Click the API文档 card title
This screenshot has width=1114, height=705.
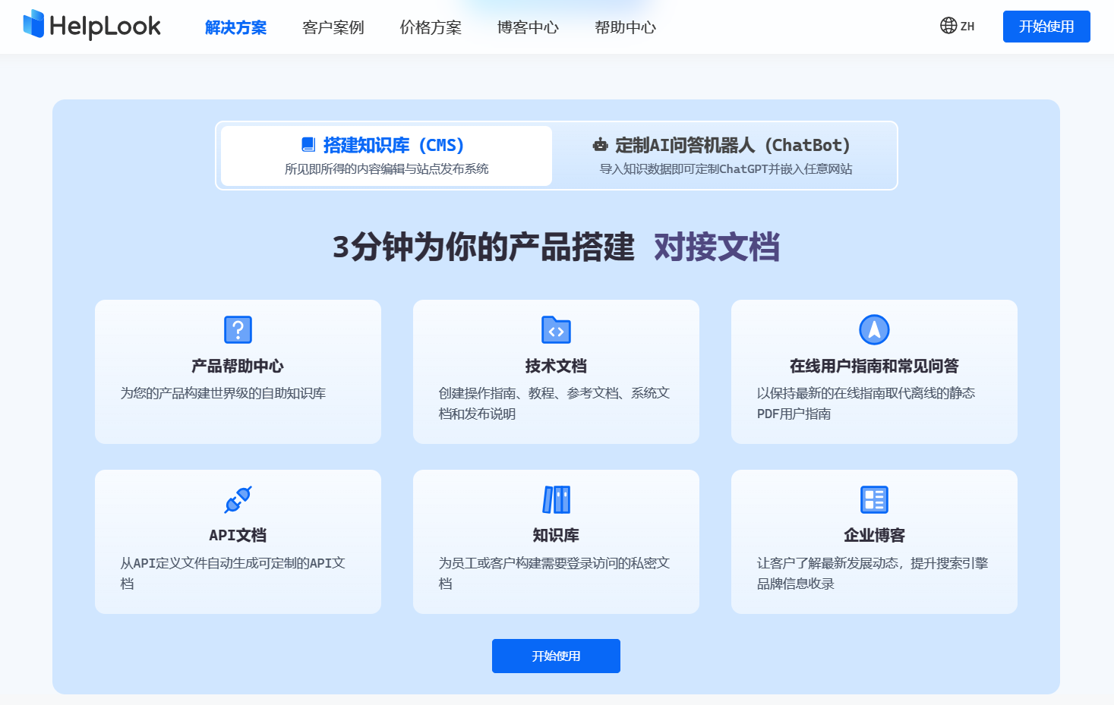tap(238, 535)
